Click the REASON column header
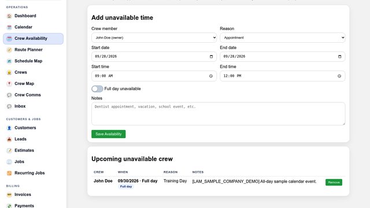 [171, 172]
